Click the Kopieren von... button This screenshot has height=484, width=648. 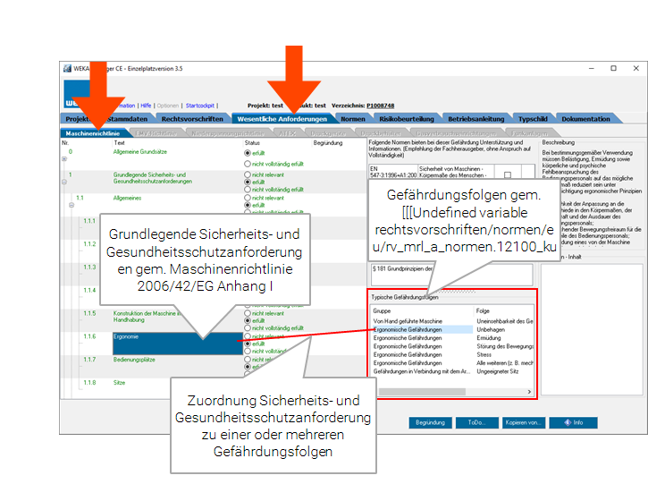pyautogui.click(x=525, y=422)
